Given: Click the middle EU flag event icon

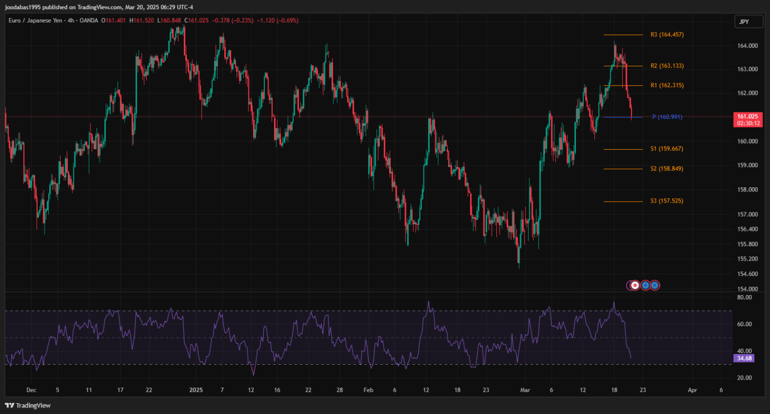Looking at the screenshot, I should tap(645, 285).
